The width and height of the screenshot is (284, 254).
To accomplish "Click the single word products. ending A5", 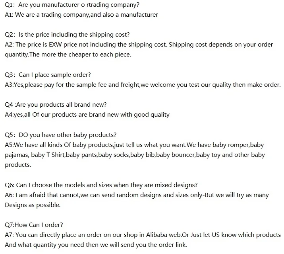I will 17,164.
